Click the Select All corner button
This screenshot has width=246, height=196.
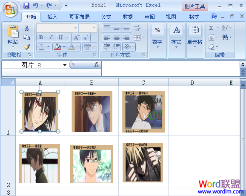tap(9, 82)
